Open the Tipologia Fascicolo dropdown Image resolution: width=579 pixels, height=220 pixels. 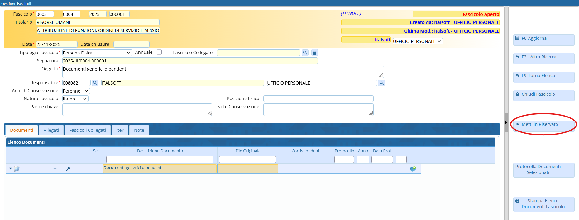tap(97, 53)
